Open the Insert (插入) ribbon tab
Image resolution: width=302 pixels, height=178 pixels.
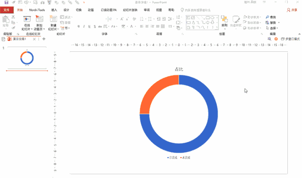[54, 10]
